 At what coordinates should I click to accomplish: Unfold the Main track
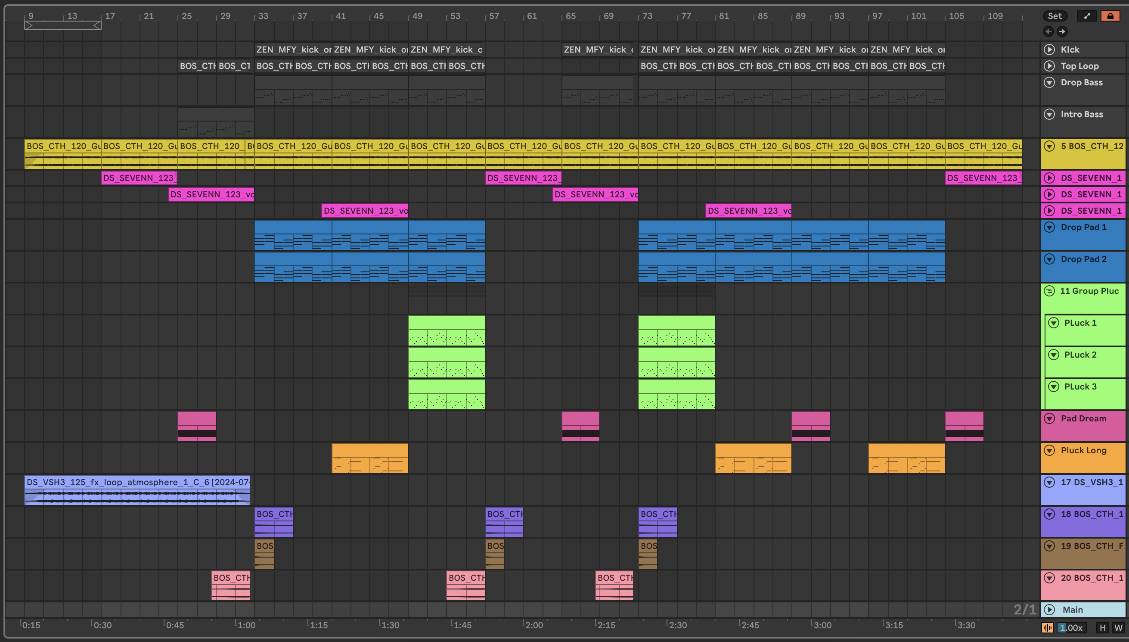(1049, 609)
